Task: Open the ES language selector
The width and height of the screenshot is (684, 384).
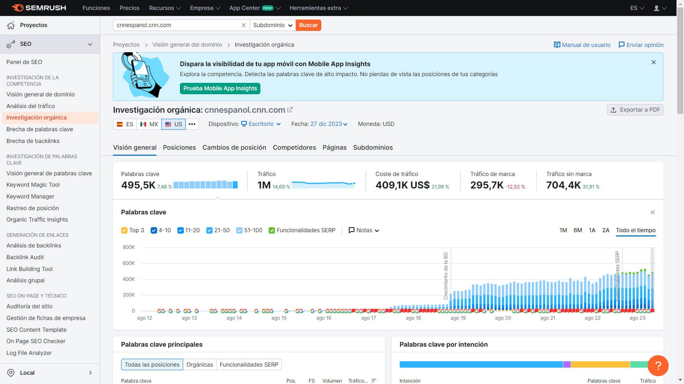Action: pos(637,8)
